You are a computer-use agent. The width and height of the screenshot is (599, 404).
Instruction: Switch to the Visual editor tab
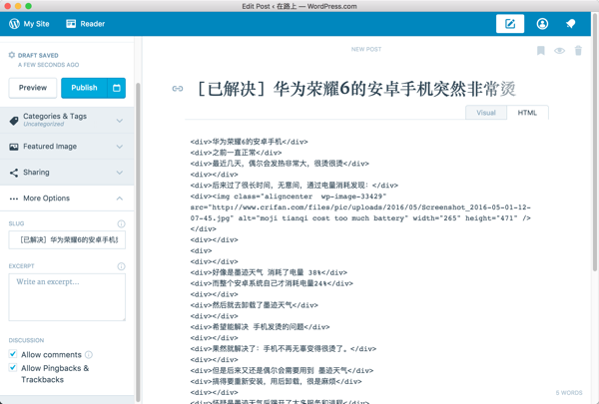pyautogui.click(x=486, y=113)
